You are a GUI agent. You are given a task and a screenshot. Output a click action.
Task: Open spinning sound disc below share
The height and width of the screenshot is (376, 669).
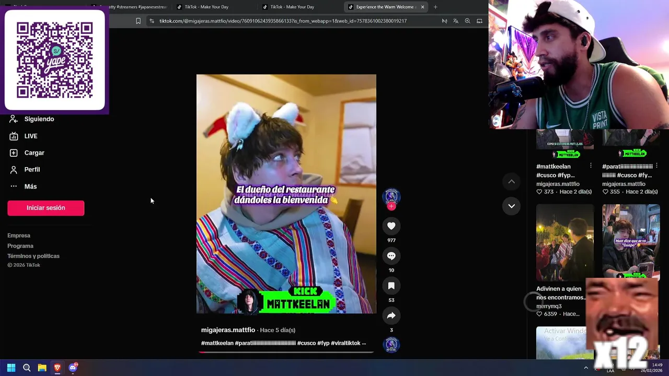391,345
